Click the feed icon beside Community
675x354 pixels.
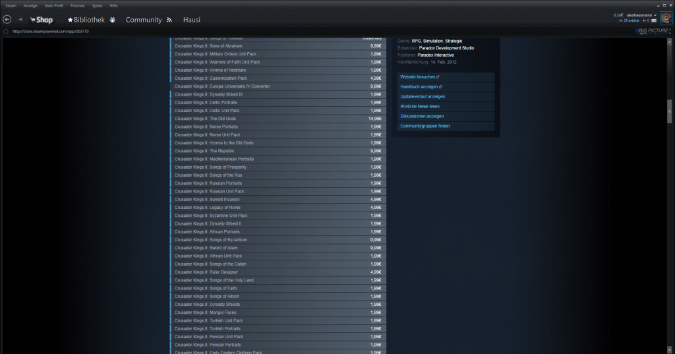point(169,20)
